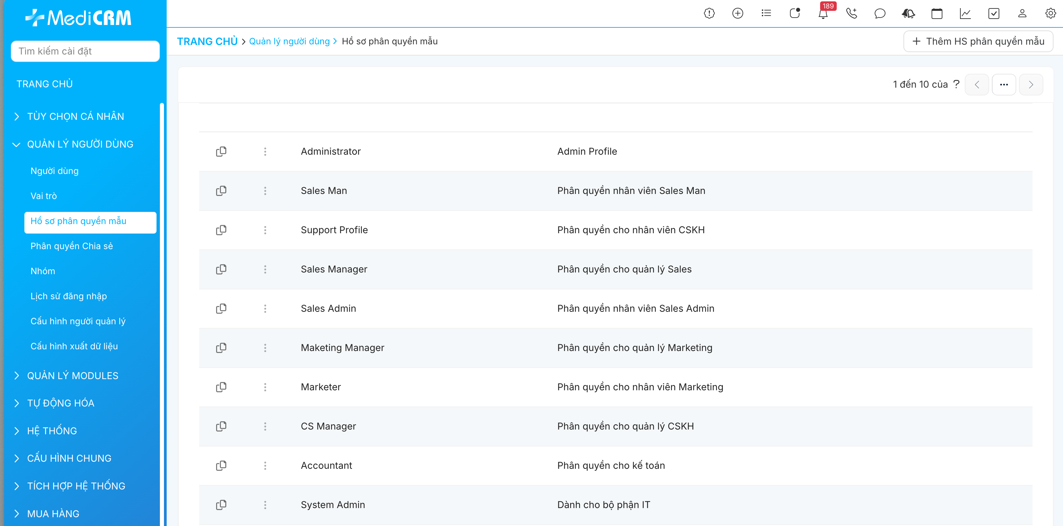The height and width of the screenshot is (526, 1063).
Task: Open row options for Administrator
Action: tap(265, 152)
